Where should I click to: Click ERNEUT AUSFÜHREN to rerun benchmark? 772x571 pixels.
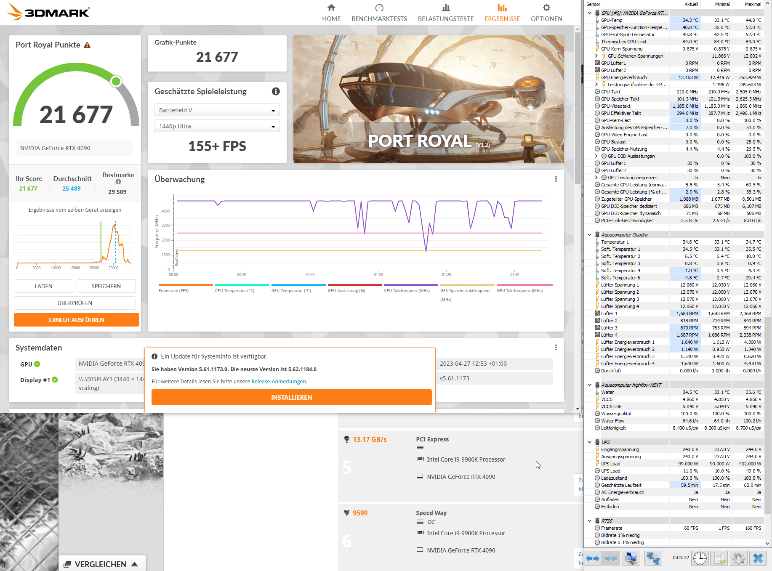coord(77,320)
